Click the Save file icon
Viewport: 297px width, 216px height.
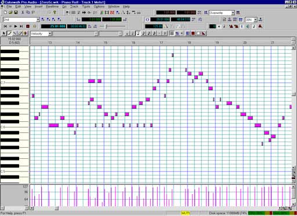pos(16,13)
